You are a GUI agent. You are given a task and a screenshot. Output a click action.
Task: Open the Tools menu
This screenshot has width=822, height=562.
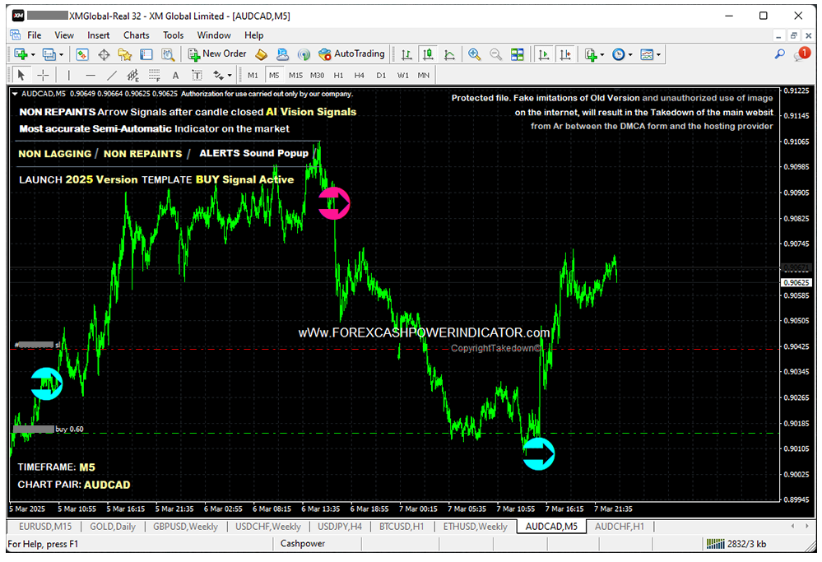coord(173,35)
